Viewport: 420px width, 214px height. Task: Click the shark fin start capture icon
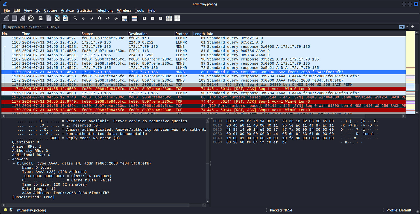[x=6, y=18]
